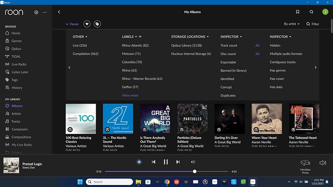The width and height of the screenshot is (333, 187).
Task: Select Compilation (362) focus option
Action: coord(85,53)
